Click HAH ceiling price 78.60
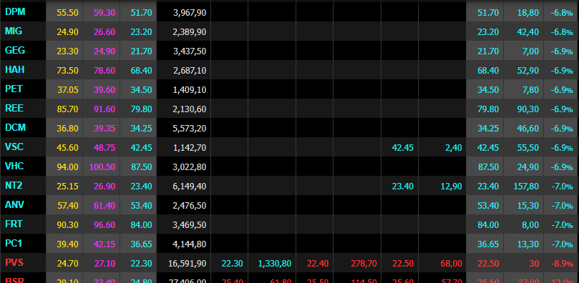Image resolution: width=579 pixels, height=283 pixels. 104,70
